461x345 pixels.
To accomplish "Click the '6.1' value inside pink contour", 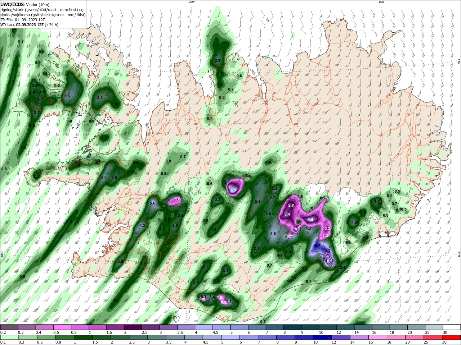I will (x=233, y=190).
